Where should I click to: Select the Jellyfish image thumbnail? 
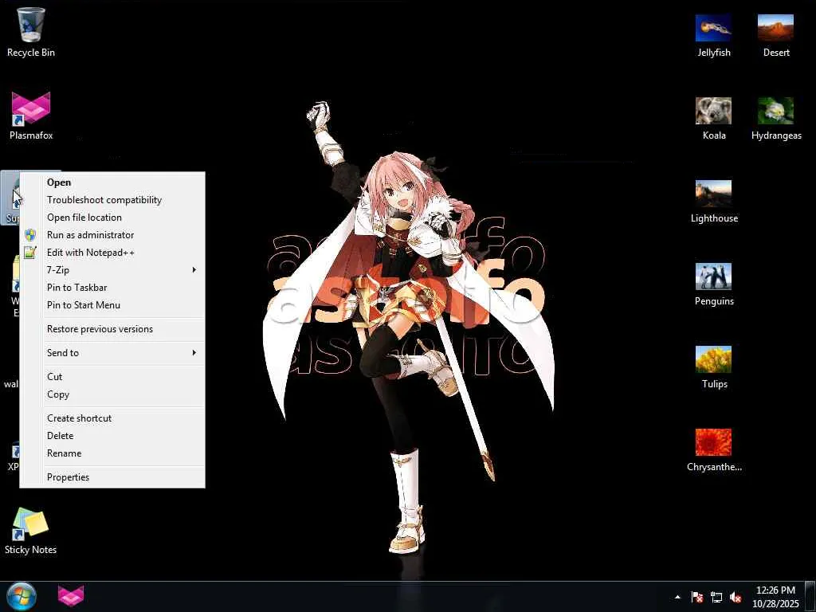(713, 34)
